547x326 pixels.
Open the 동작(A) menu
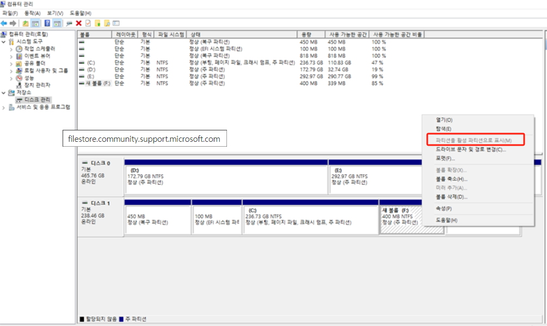pyautogui.click(x=32, y=13)
